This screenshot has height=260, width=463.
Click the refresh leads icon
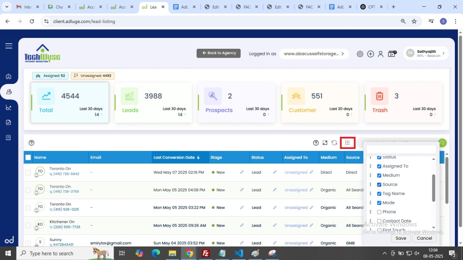click(x=335, y=143)
